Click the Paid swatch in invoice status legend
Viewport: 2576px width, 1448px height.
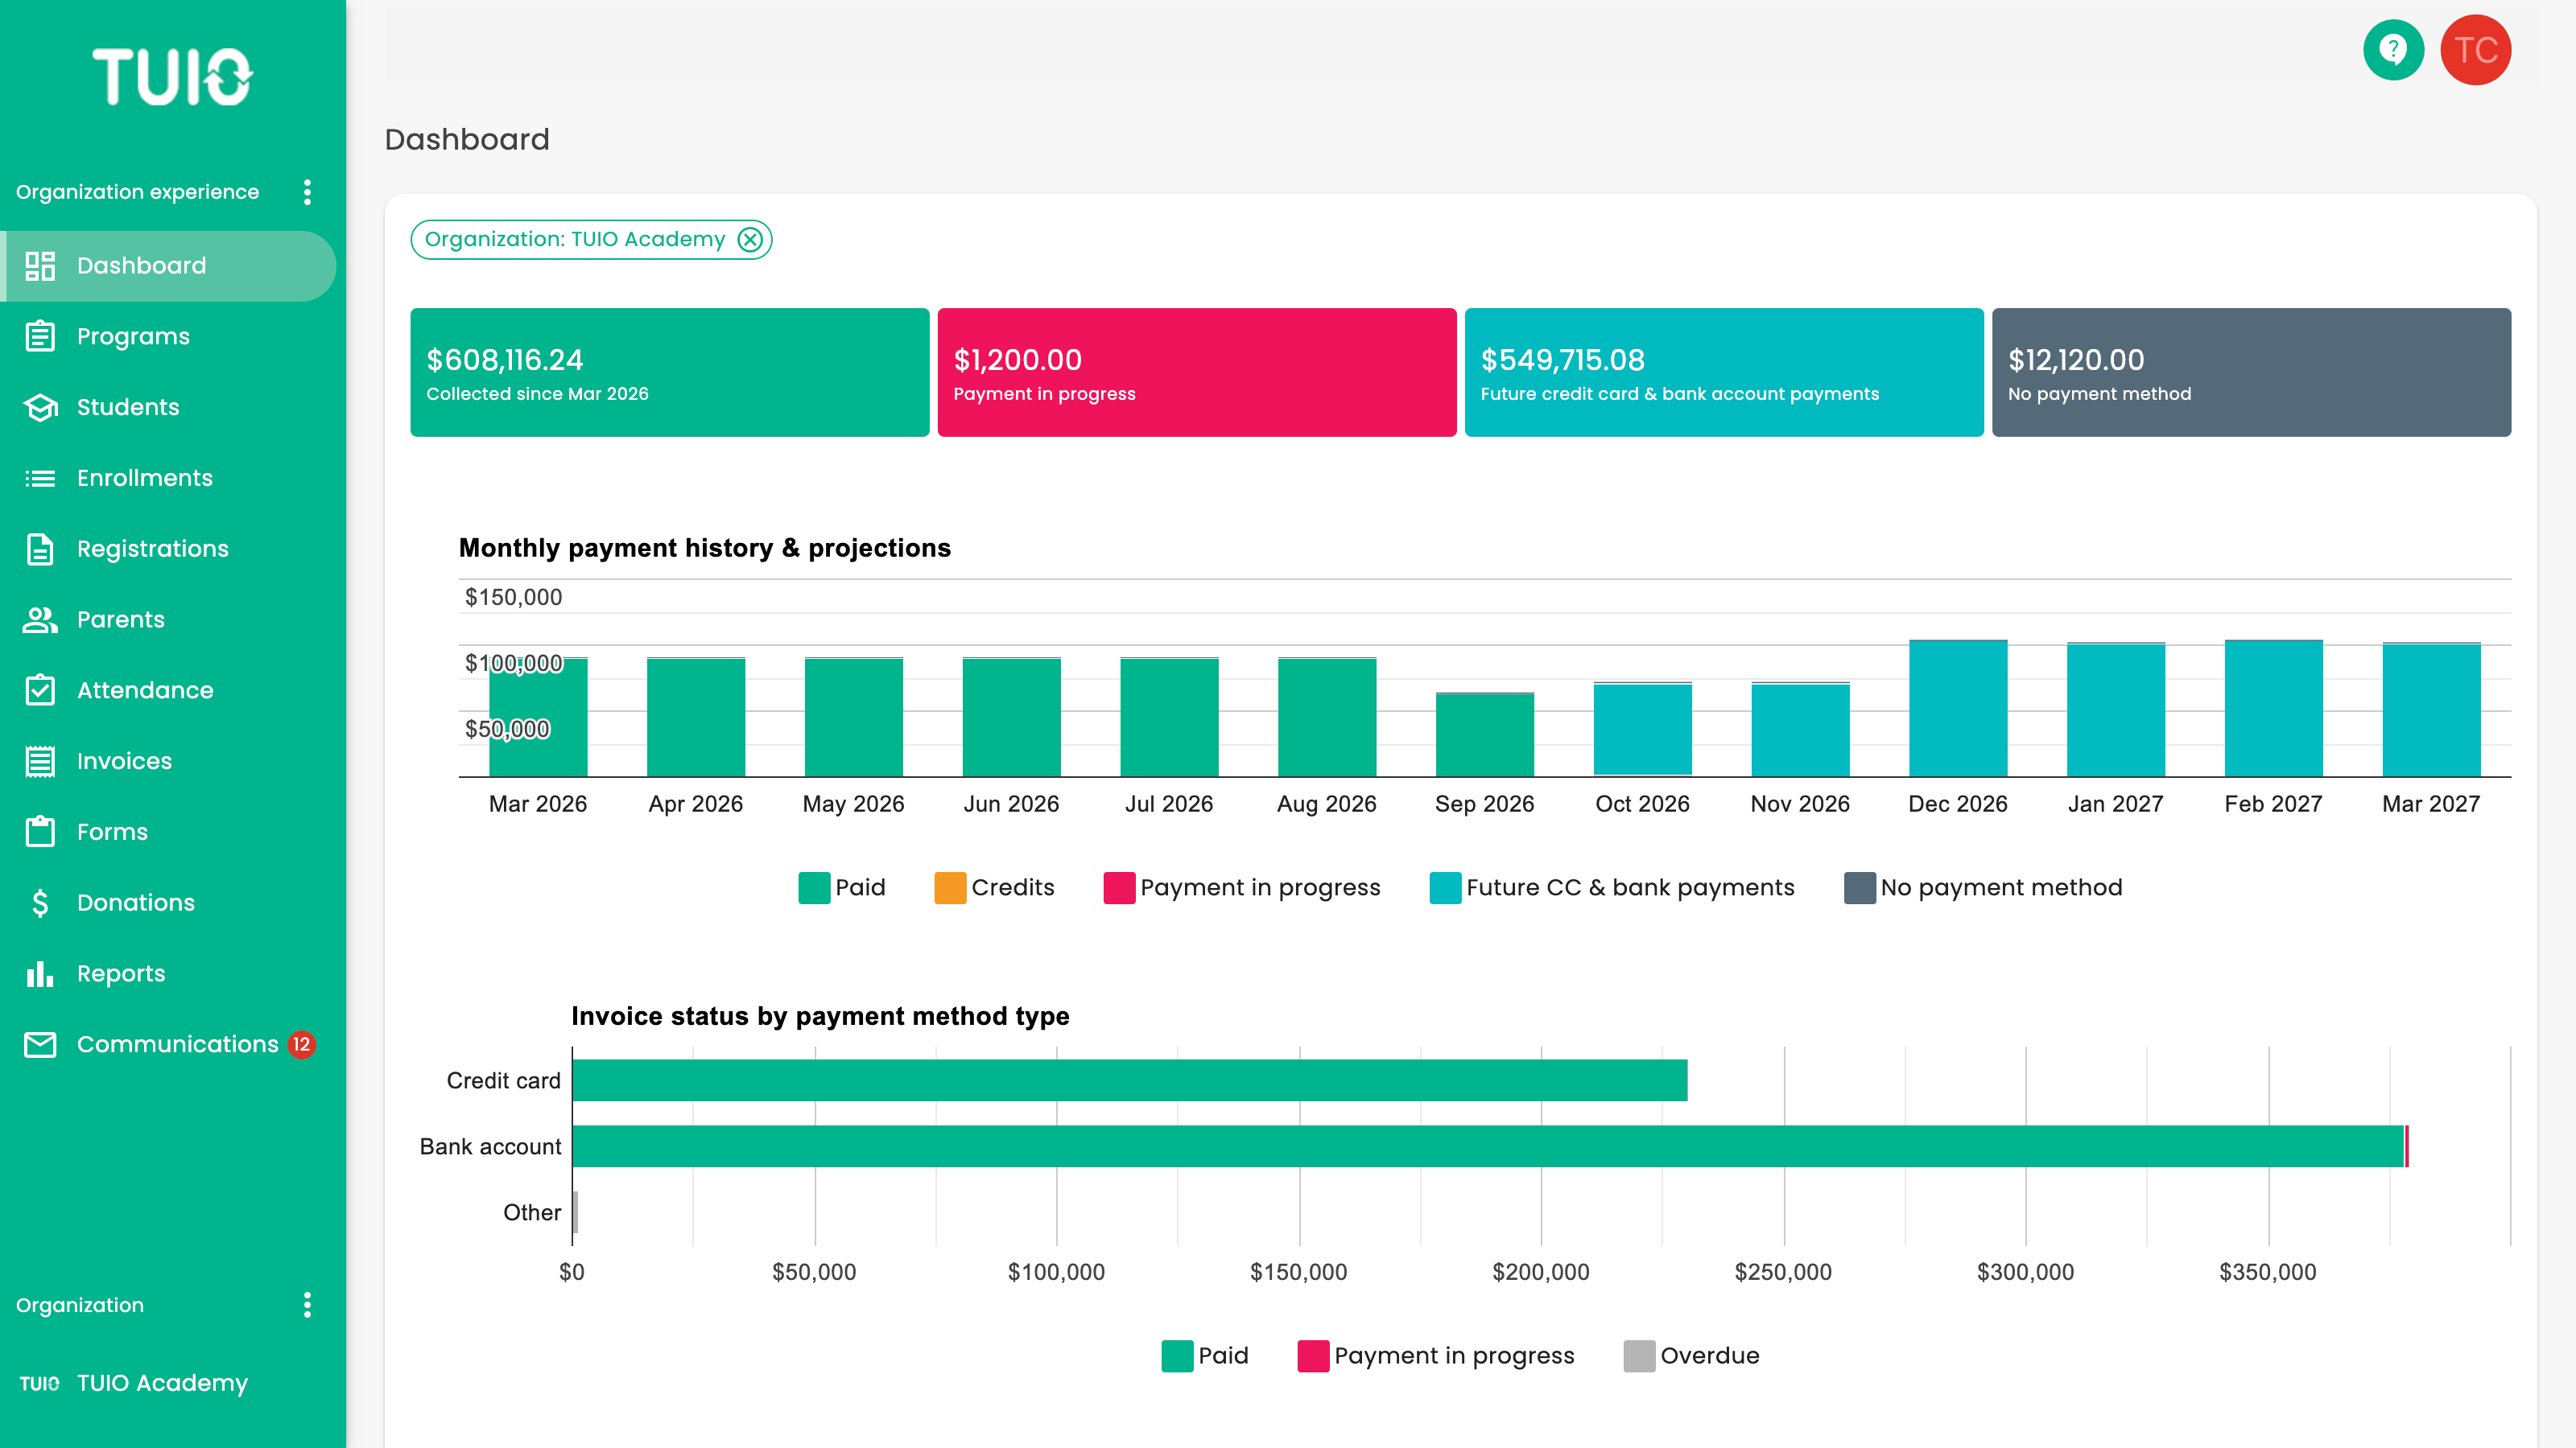point(1178,1356)
